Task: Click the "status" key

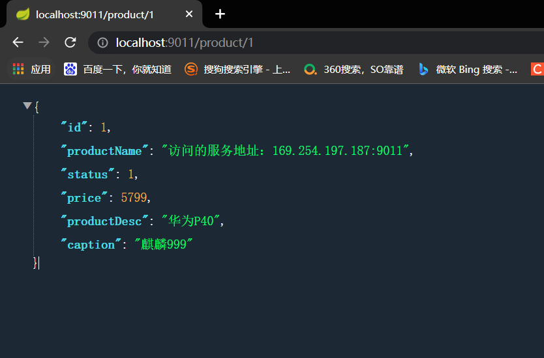Action: [x=87, y=174]
